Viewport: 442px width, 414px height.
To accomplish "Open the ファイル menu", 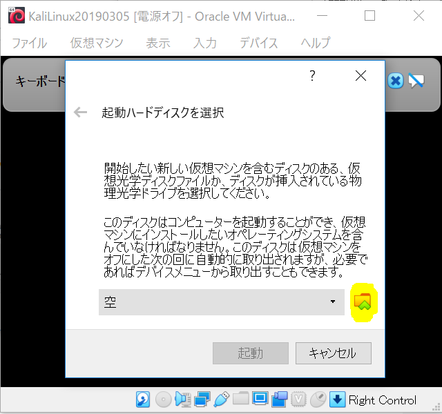I will click(30, 43).
